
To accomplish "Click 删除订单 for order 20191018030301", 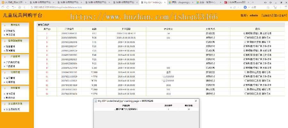I will point(266,38).
